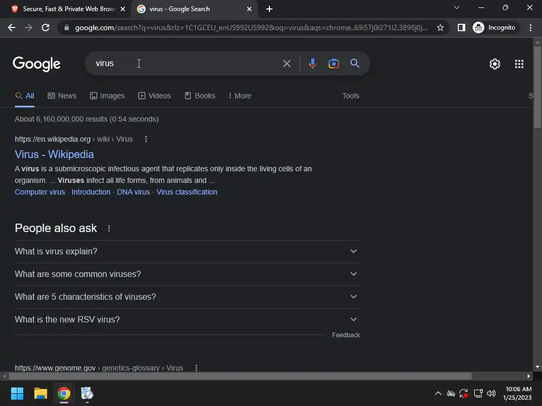Clear the search query text
The height and width of the screenshot is (406, 542).
[x=286, y=63]
